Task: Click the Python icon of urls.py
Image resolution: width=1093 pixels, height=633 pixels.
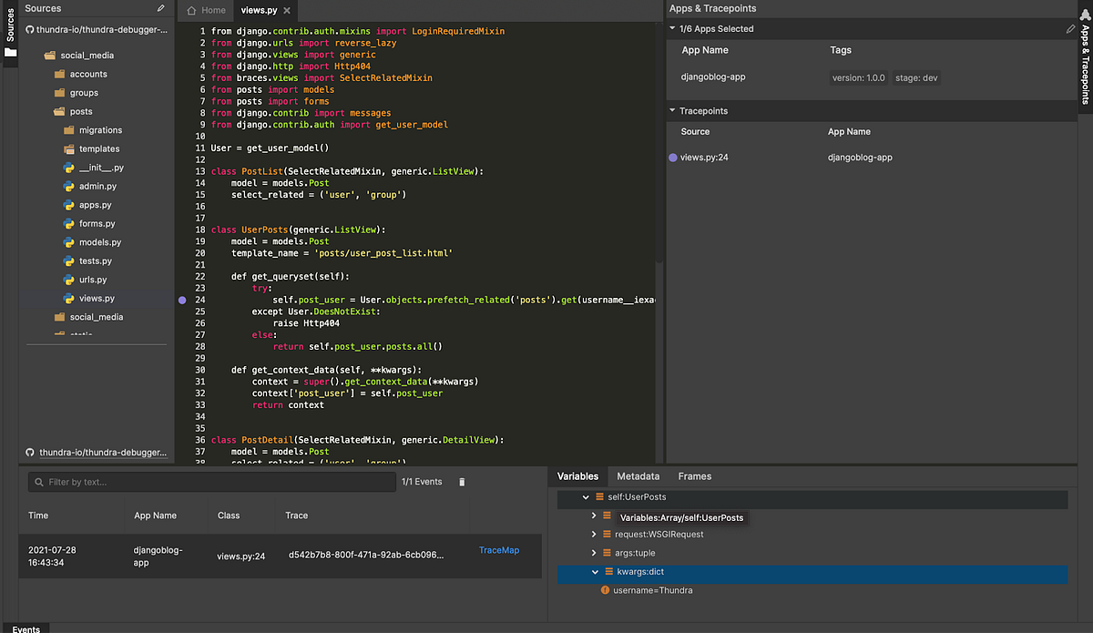Action: [69, 280]
